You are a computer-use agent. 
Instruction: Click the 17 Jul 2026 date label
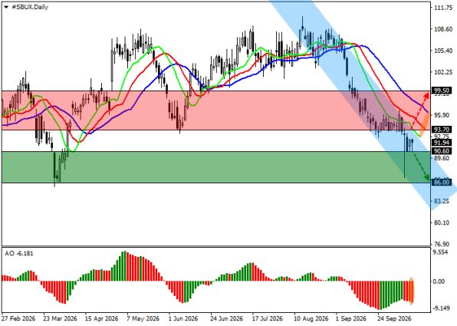[x=268, y=318]
